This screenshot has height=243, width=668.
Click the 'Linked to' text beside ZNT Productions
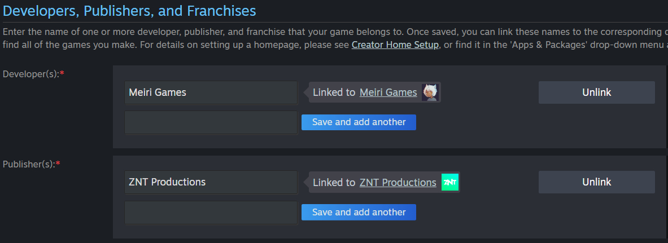(334, 183)
